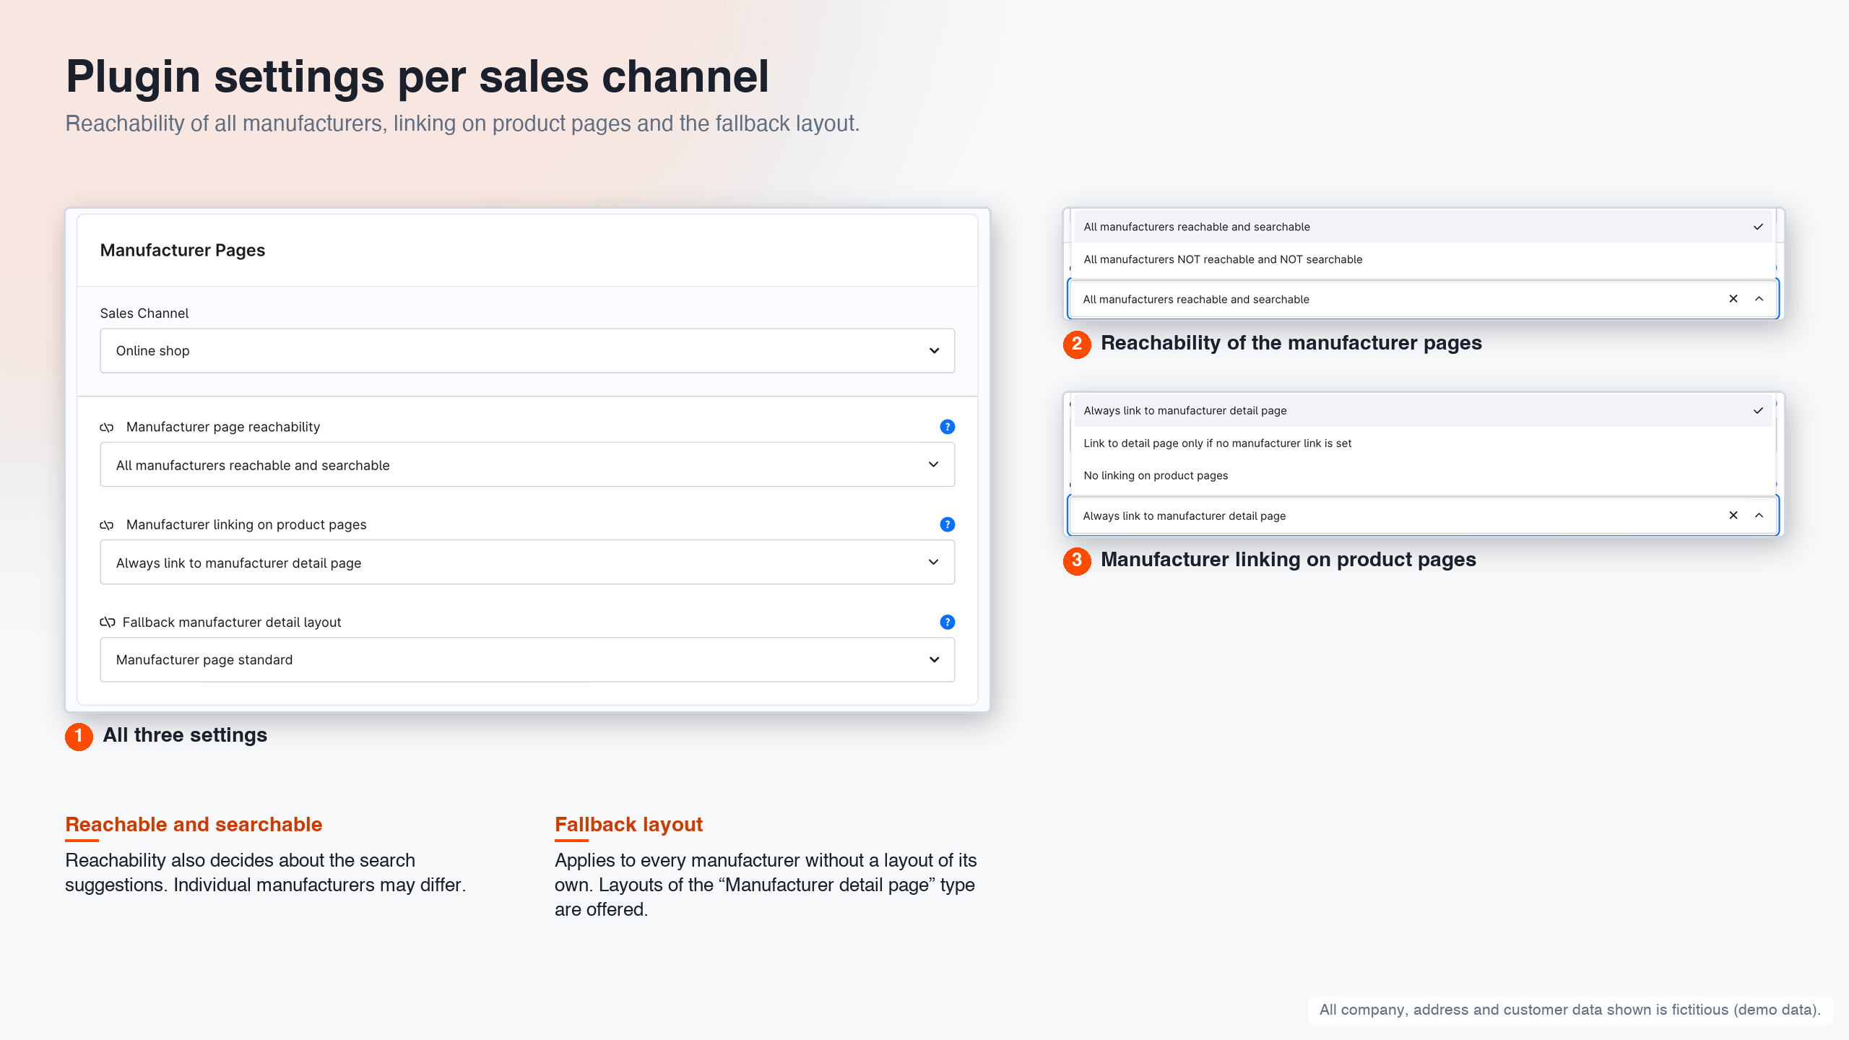The image size is (1849, 1040).
Task: Collapse the open manufacturer linking dropdown list
Action: pos(1759,516)
